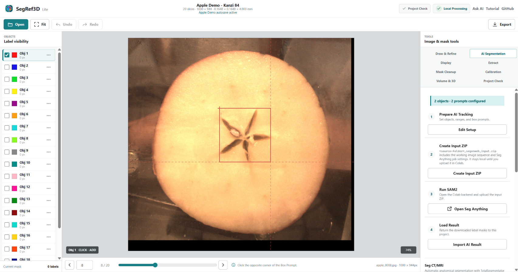Redo the last action
This screenshot has height=272, width=518.
pos(90,24)
